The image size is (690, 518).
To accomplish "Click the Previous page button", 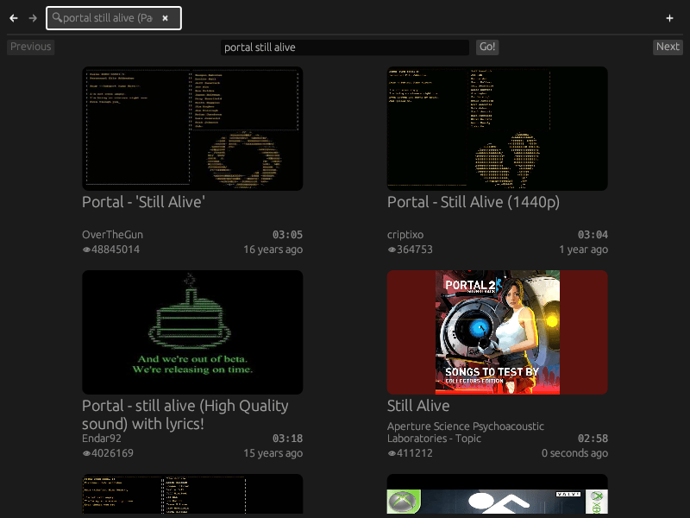I will click(x=30, y=47).
